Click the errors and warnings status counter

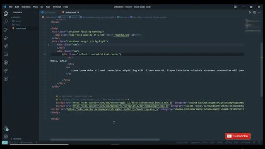point(14,142)
